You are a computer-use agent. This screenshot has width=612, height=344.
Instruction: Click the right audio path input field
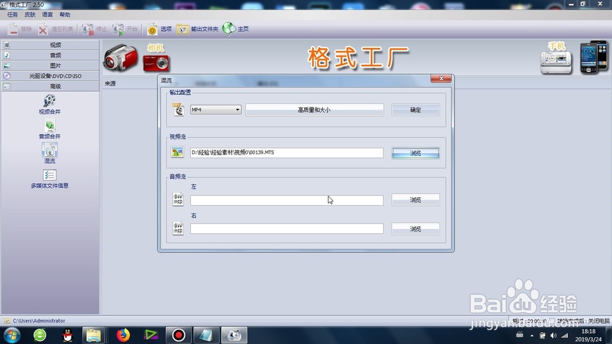pos(287,228)
